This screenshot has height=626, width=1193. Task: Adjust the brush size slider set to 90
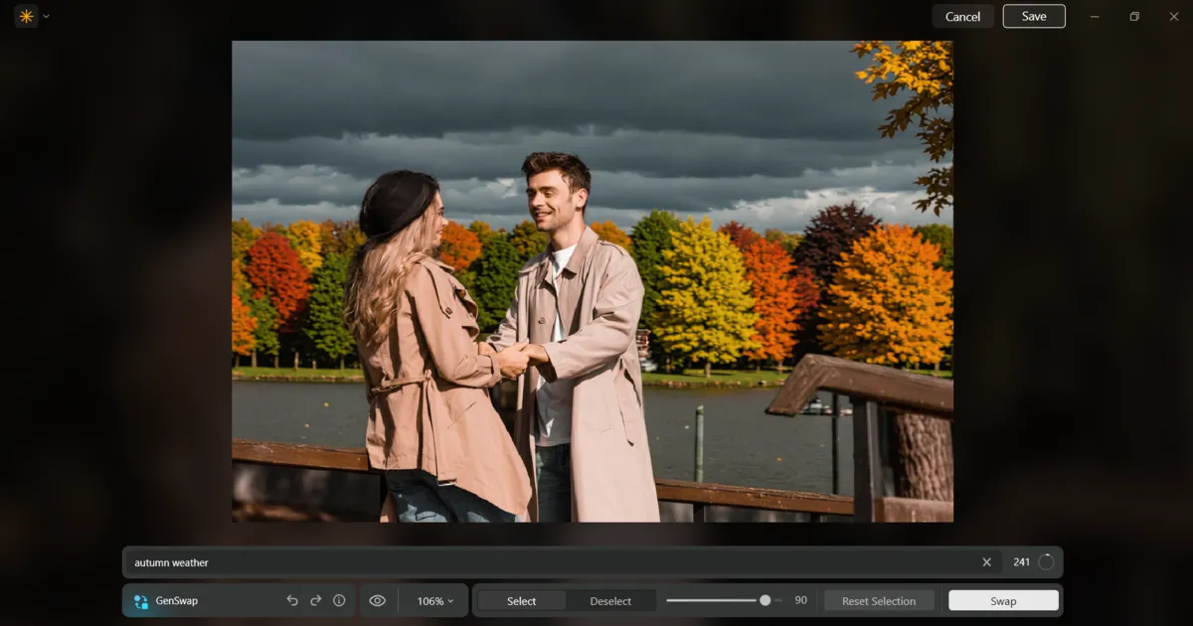[766, 599]
